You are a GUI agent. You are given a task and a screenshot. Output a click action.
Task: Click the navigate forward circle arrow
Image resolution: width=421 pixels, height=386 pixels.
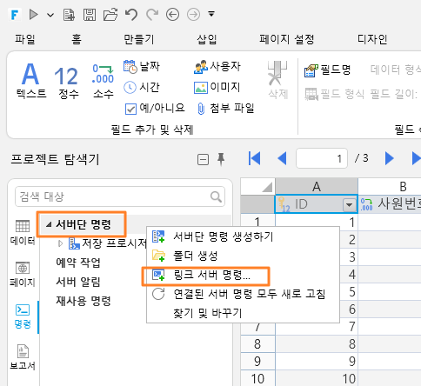(x=193, y=15)
